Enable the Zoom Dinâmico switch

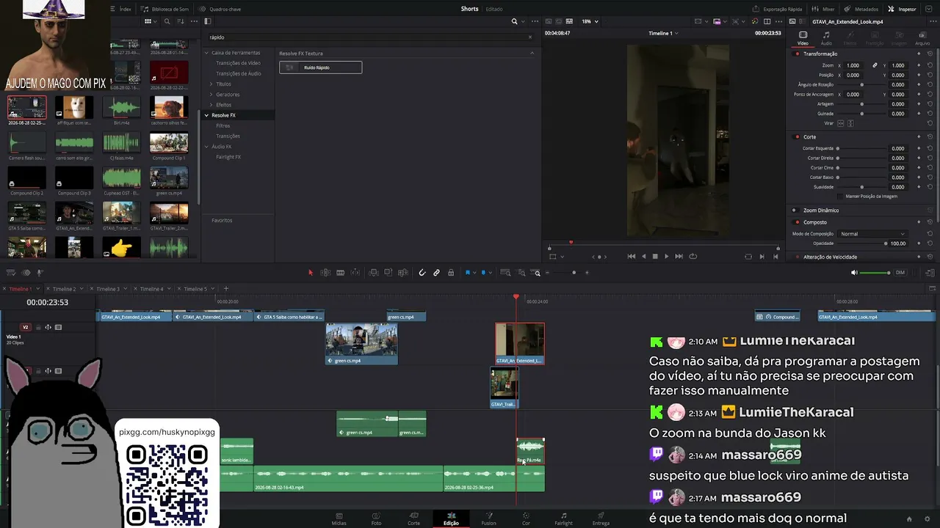pyautogui.click(x=797, y=210)
